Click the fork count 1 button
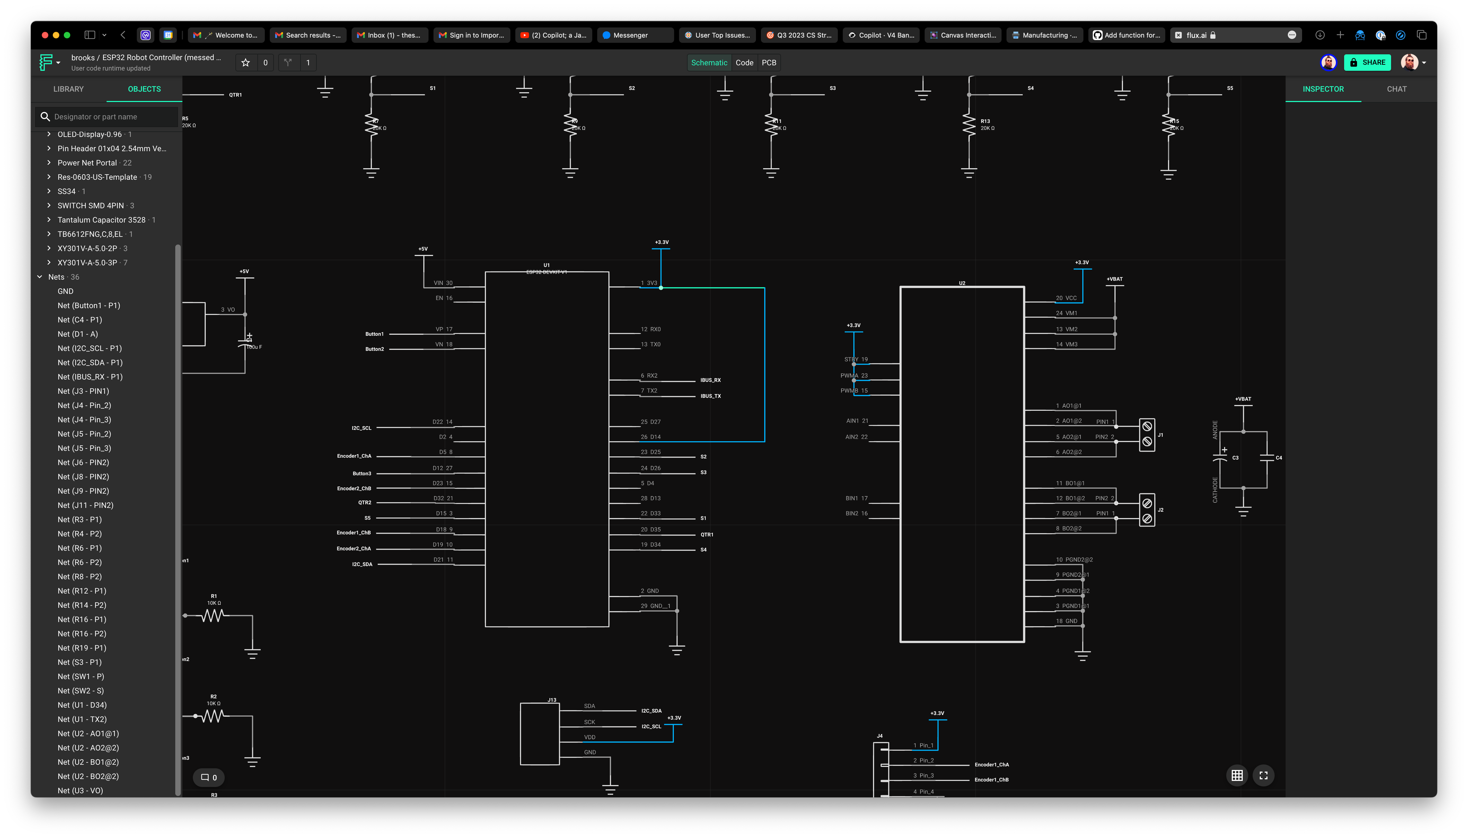1468x838 pixels. coord(308,63)
